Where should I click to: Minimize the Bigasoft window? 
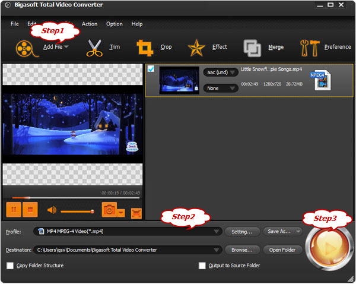[320, 5]
